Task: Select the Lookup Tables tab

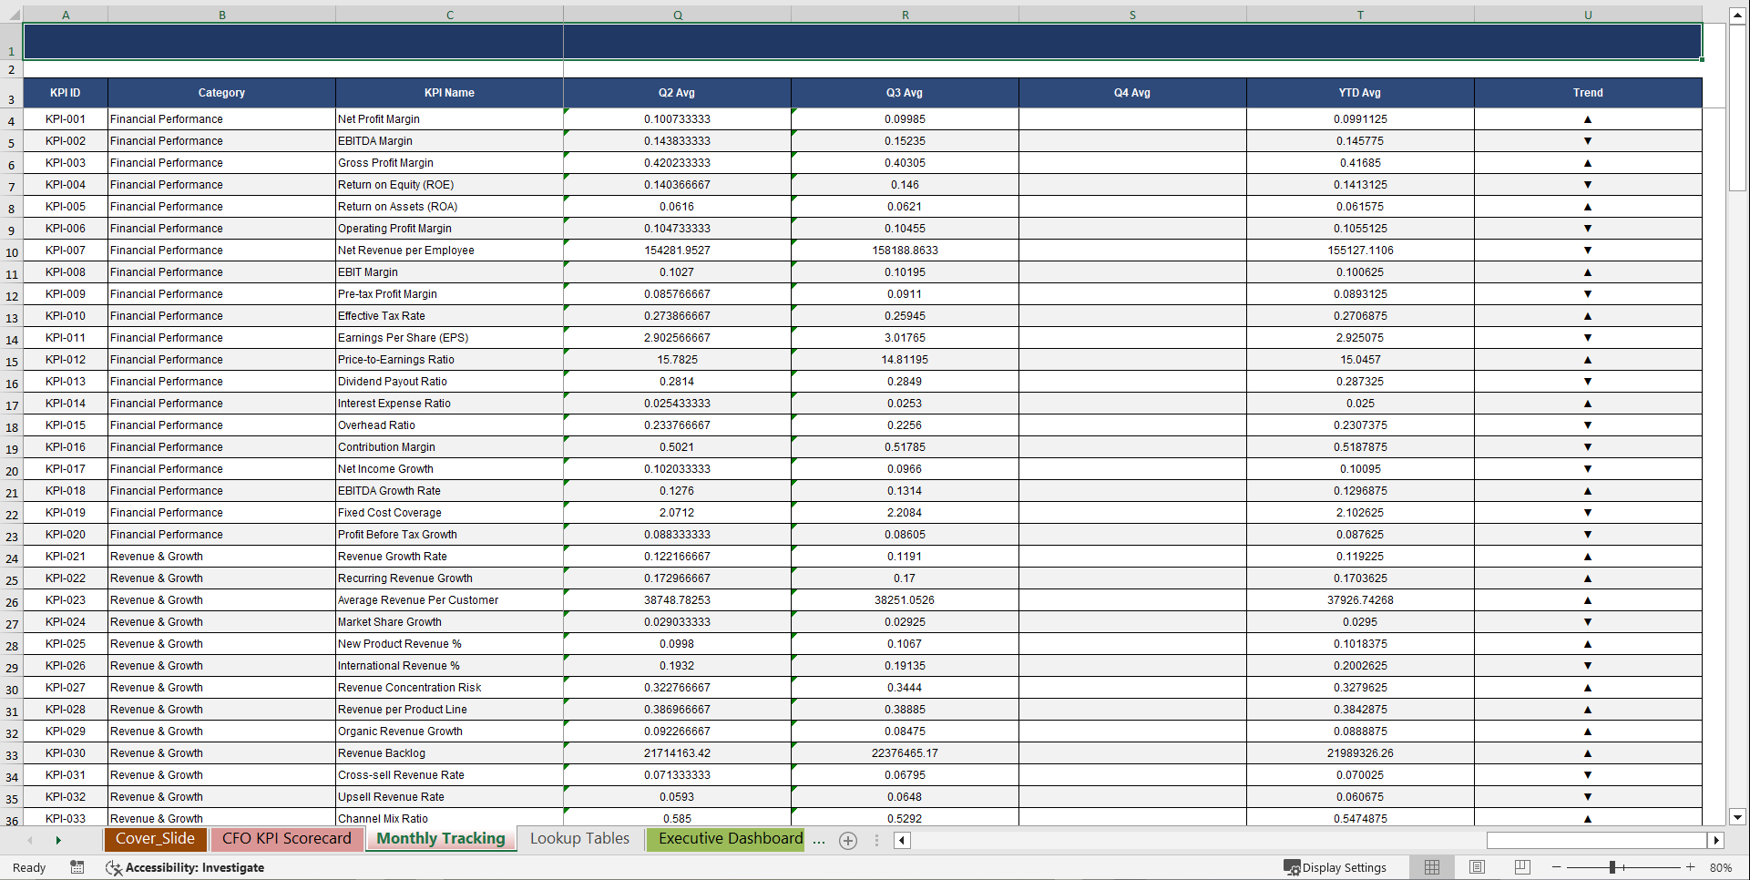Action: [x=579, y=839]
